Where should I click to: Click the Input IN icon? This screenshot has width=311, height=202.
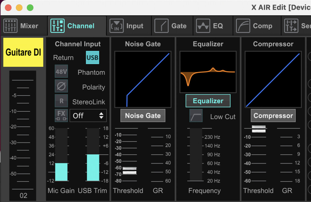[x=117, y=26]
